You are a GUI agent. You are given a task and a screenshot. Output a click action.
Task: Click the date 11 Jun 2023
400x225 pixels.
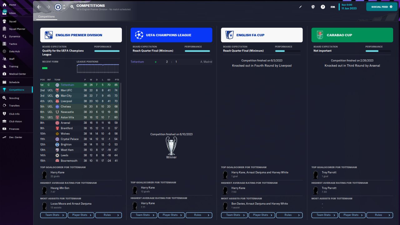click(349, 8)
